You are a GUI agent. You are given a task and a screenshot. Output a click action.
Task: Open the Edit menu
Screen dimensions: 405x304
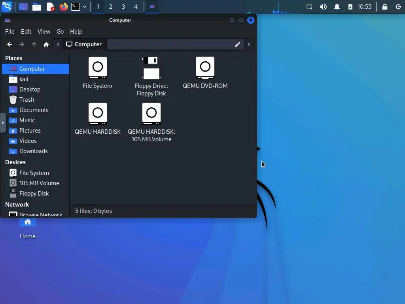coord(26,32)
